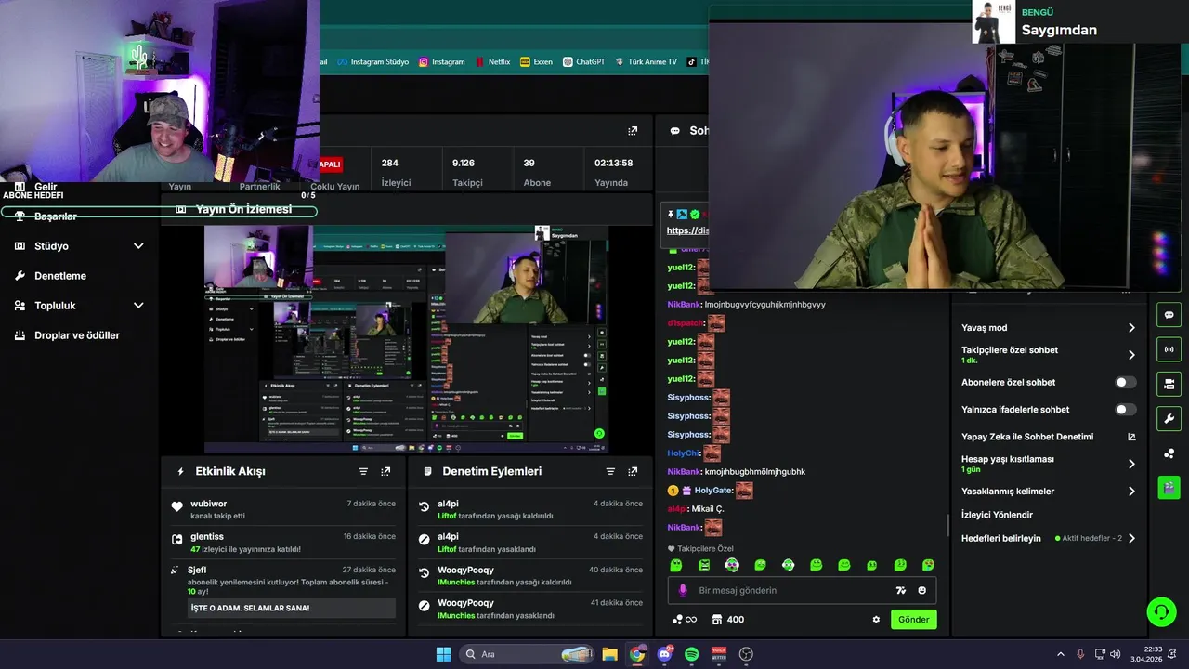Click the Bir mesaj gönderin input field
The height and width of the screenshot is (669, 1189).
[802, 590]
